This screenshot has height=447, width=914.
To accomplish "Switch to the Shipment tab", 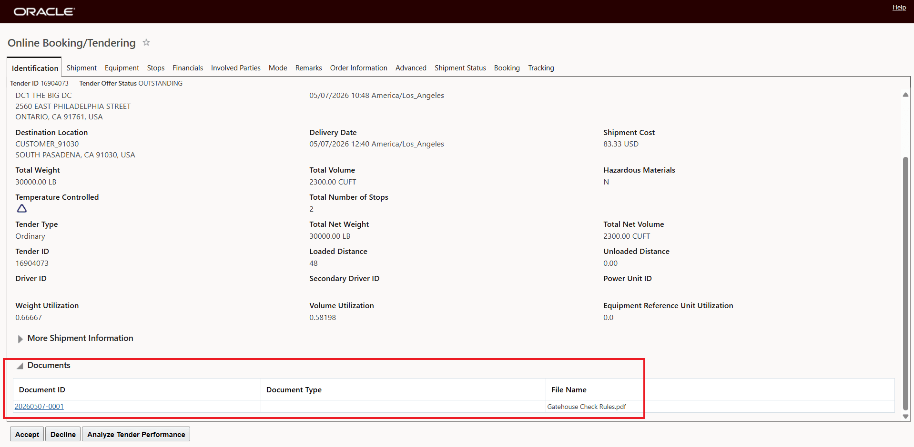I will pyautogui.click(x=81, y=68).
